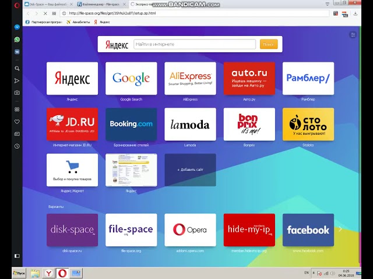
Task: Open the personal news sidebar icon
Action: pyautogui.click(x=17, y=134)
